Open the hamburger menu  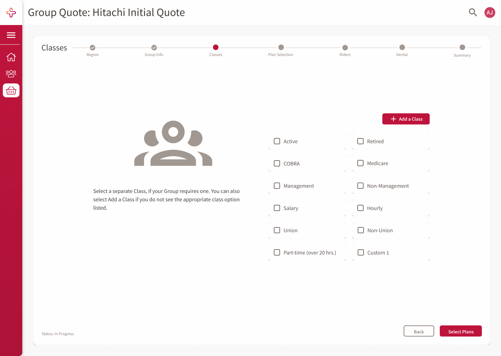coord(11,35)
